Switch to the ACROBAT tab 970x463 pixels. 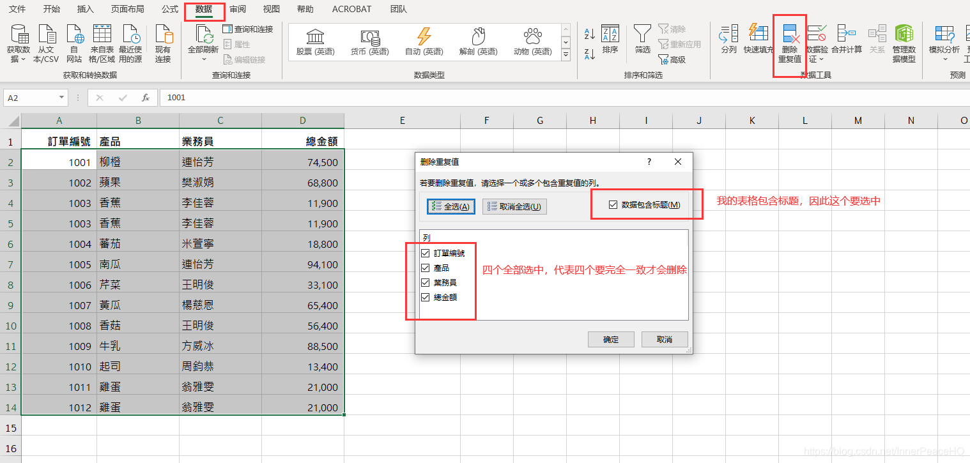pyautogui.click(x=351, y=10)
